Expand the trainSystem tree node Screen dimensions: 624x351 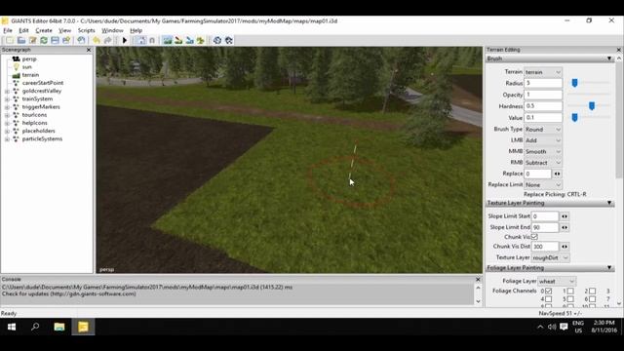click(x=7, y=99)
